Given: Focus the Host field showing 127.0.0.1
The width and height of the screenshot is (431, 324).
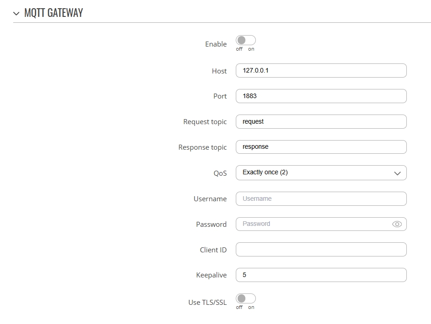Looking at the screenshot, I should (321, 71).
